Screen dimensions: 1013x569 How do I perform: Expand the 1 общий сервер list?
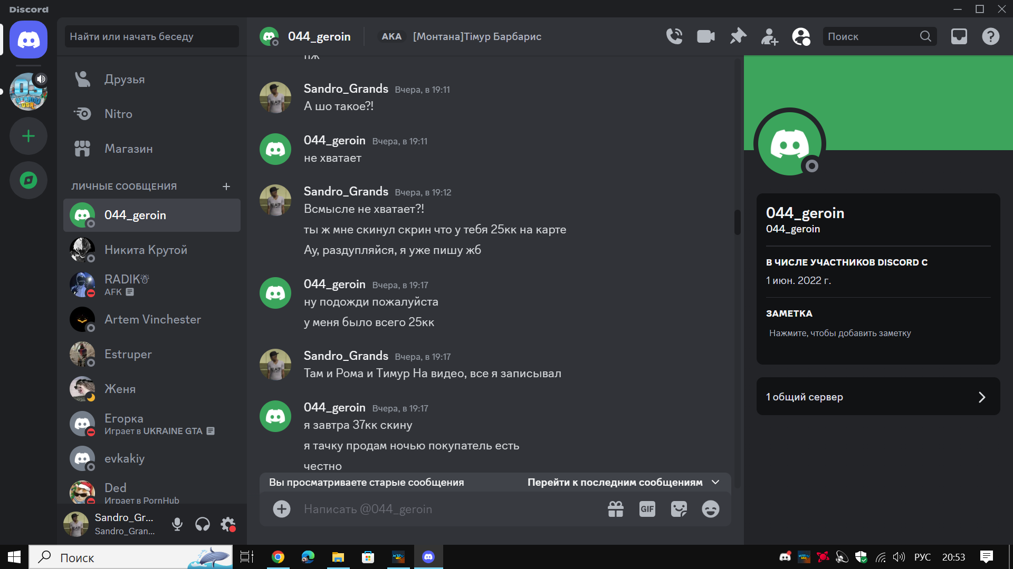[x=878, y=396]
